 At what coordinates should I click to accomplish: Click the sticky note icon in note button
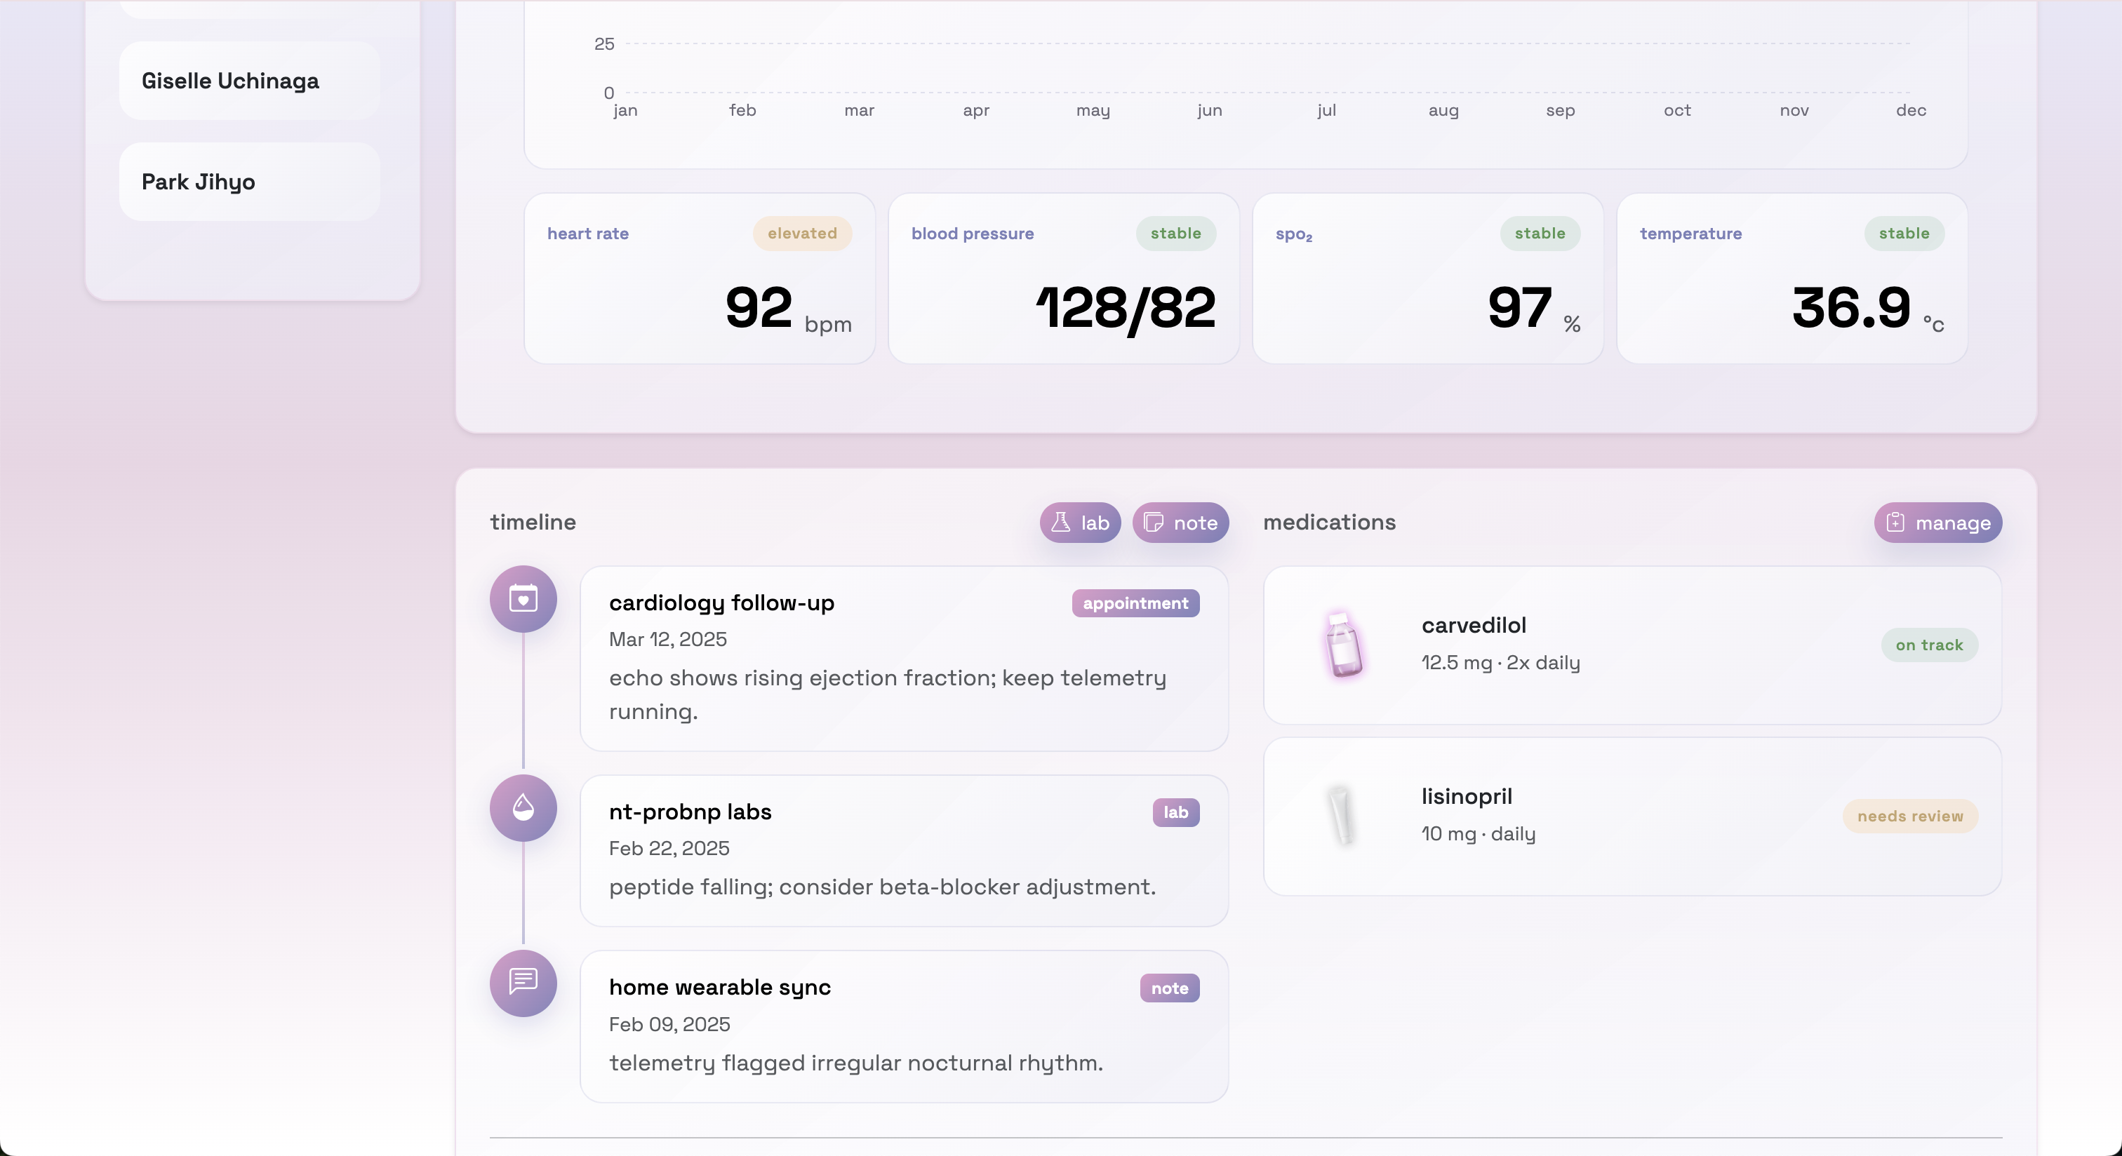click(x=1153, y=522)
